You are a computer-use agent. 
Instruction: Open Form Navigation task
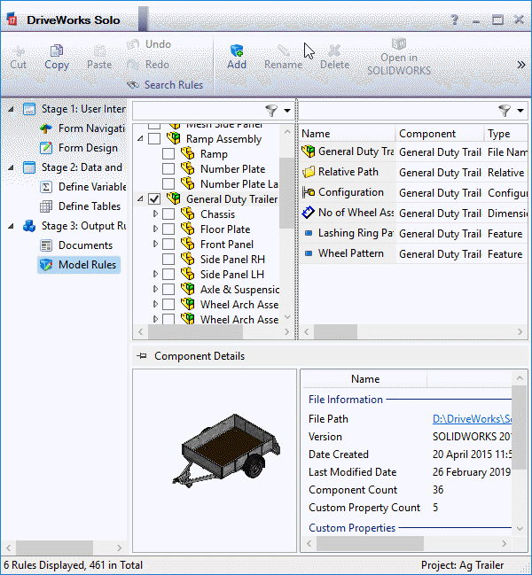[x=82, y=128]
